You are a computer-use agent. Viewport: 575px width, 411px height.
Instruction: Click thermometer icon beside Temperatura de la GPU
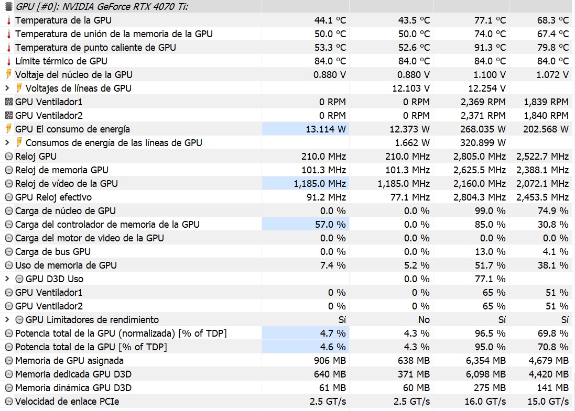pos(9,20)
